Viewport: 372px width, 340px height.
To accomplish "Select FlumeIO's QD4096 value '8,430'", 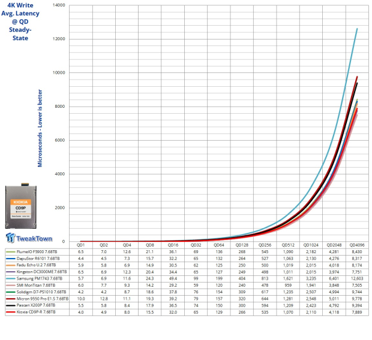I will click(x=357, y=251).
